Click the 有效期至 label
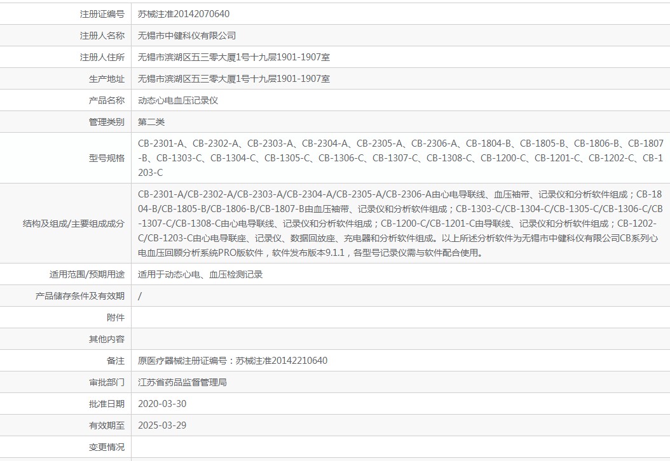 click(x=107, y=425)
